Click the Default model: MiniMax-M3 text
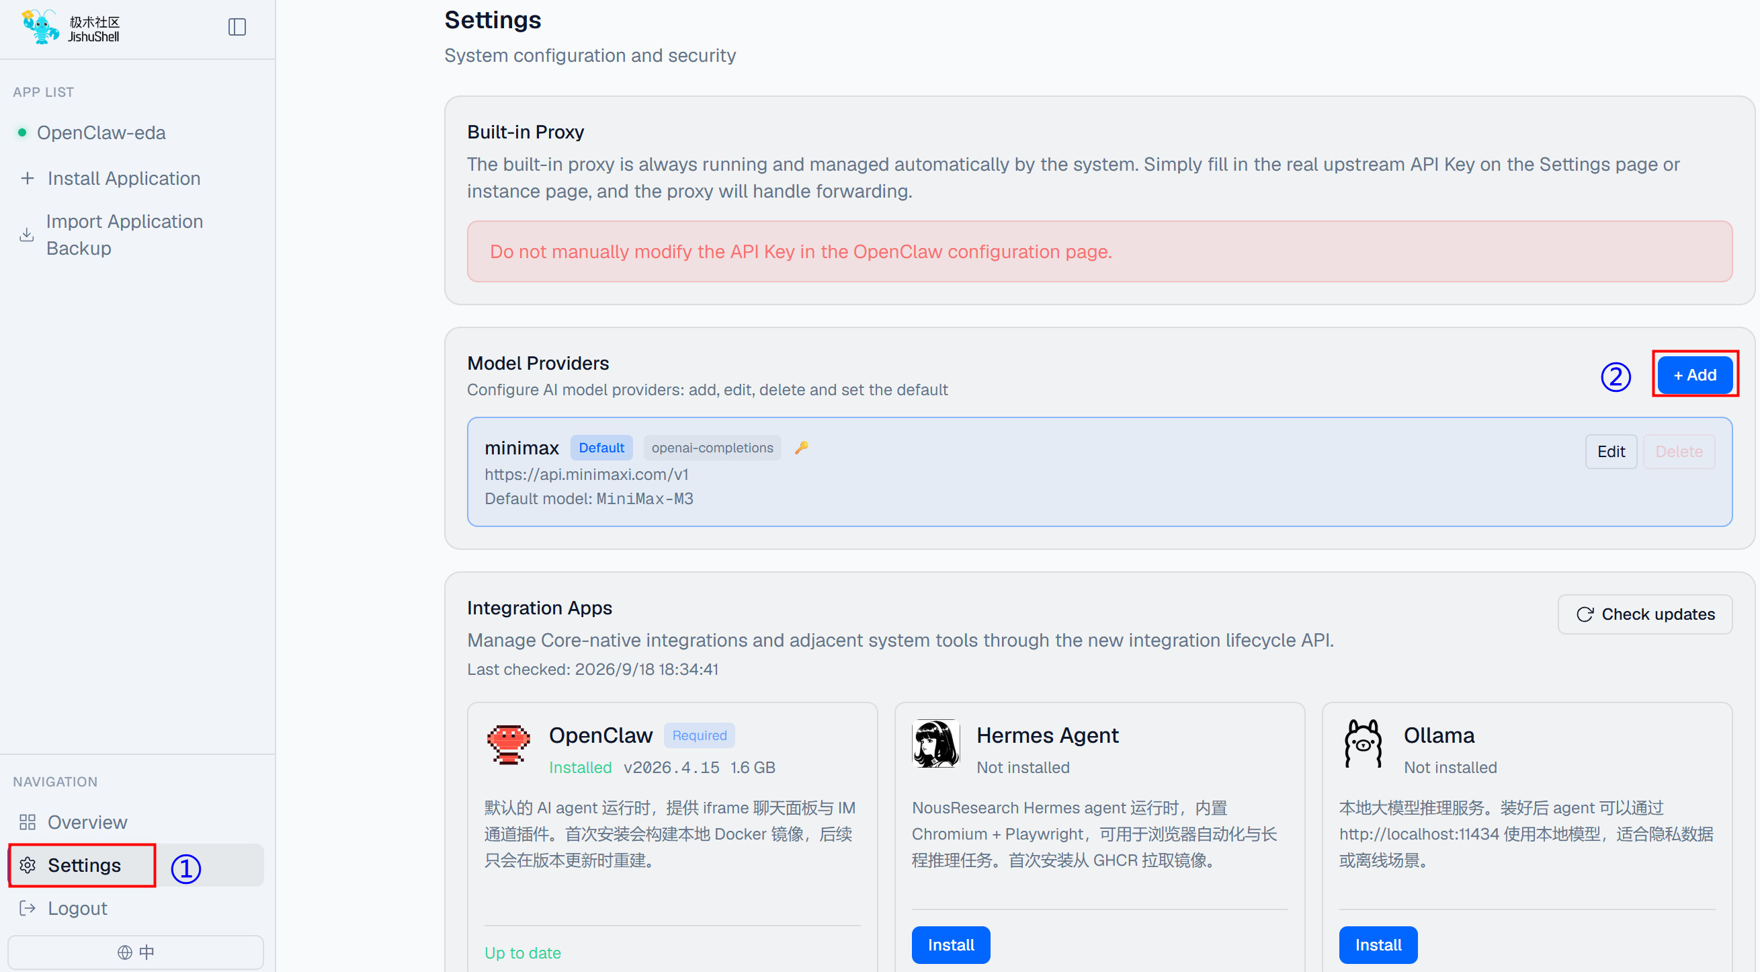The width and height of the screenshot is (1760, 972). tap(589, 498)
